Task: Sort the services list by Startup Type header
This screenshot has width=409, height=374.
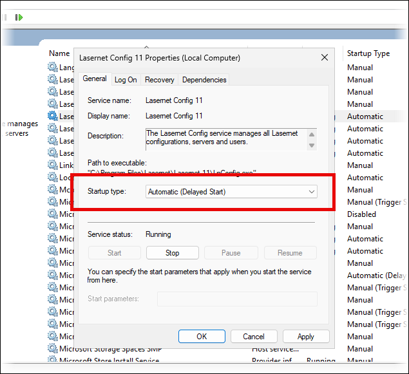Action: pos(368,53)
